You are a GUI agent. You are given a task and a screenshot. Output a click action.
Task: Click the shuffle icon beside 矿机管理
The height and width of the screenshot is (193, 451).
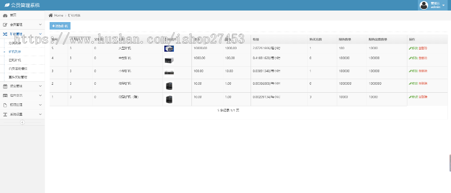pos(5,34)
